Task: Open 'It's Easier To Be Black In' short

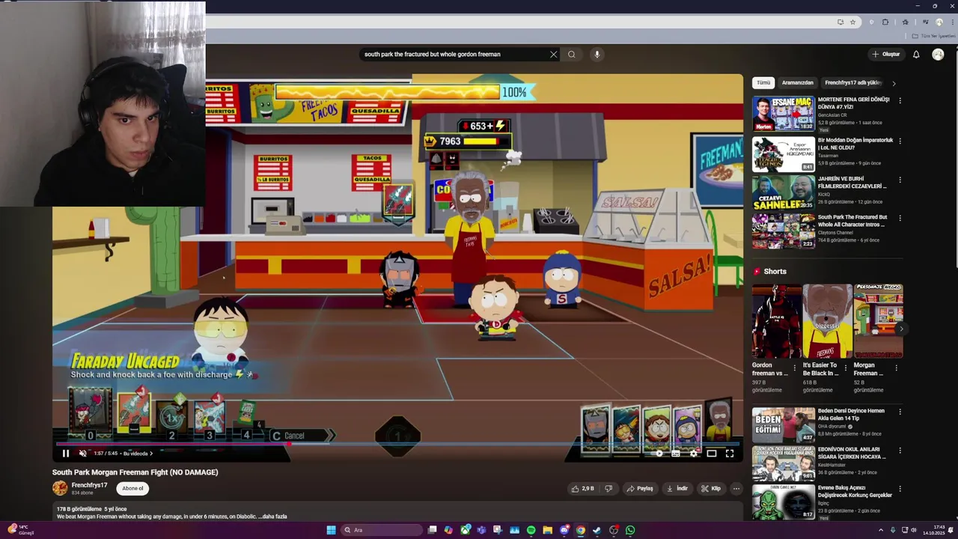Action: coord(827,321)
